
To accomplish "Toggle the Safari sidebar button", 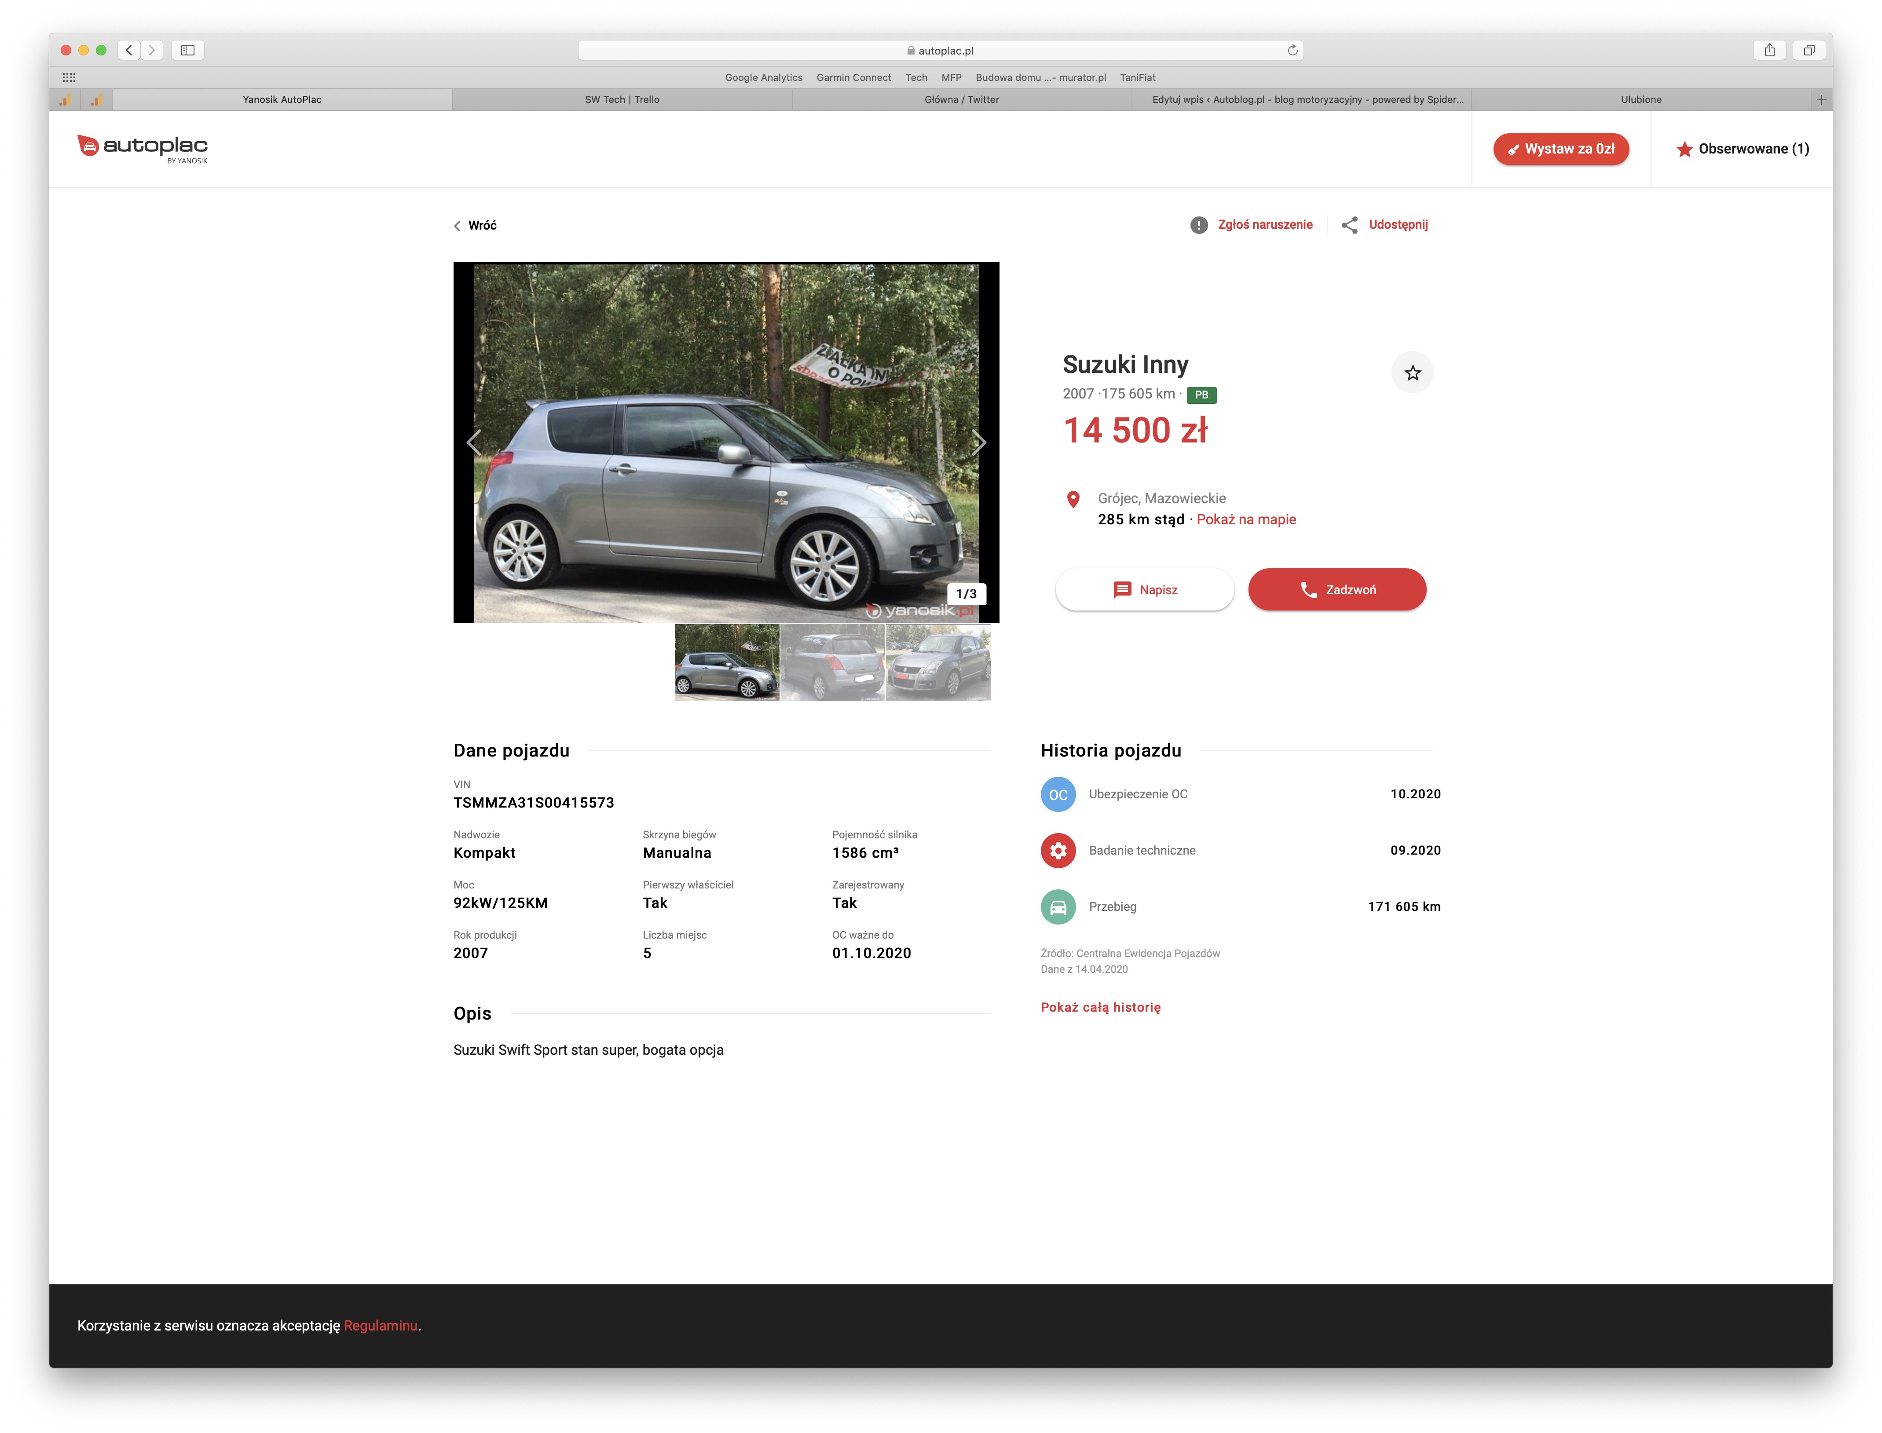I will coord(188,50).
